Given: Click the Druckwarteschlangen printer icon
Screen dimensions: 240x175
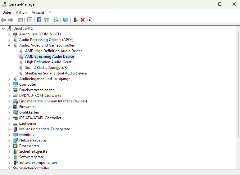Looking at the screenshot, I should pyautogui.click(x=15, y=90).
